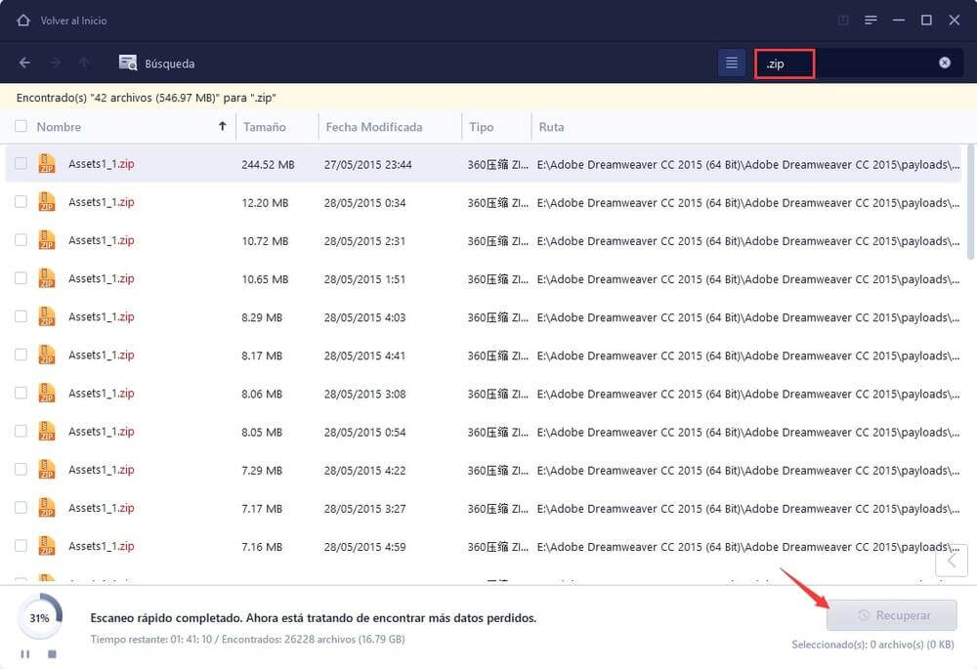Check the 7.29 MB file checkbox
The image size is (977, 669).
coord(21,469)
